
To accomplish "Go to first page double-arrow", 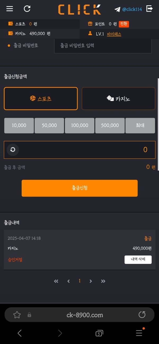I will click(56, 281).
